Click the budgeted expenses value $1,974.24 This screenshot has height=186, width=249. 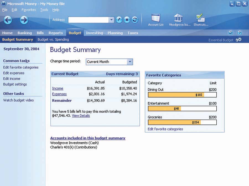tap(129, 94)
